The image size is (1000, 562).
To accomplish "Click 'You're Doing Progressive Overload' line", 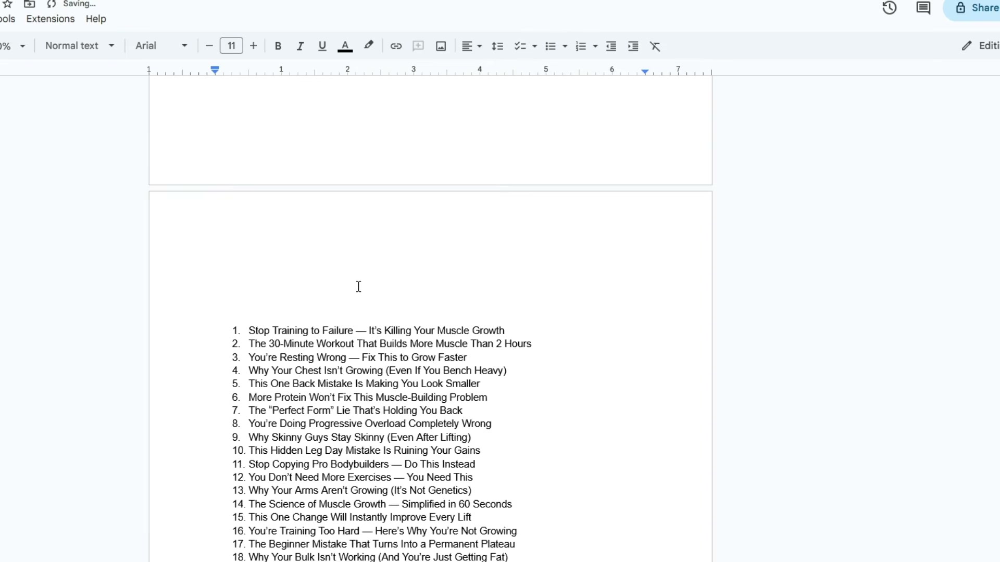I will [370, 424].
